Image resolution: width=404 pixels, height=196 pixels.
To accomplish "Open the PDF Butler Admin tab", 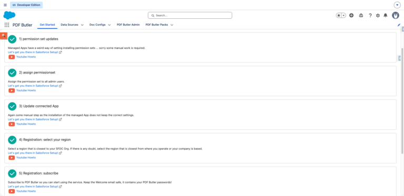I will pyautogui.click(x=128, y=25).
